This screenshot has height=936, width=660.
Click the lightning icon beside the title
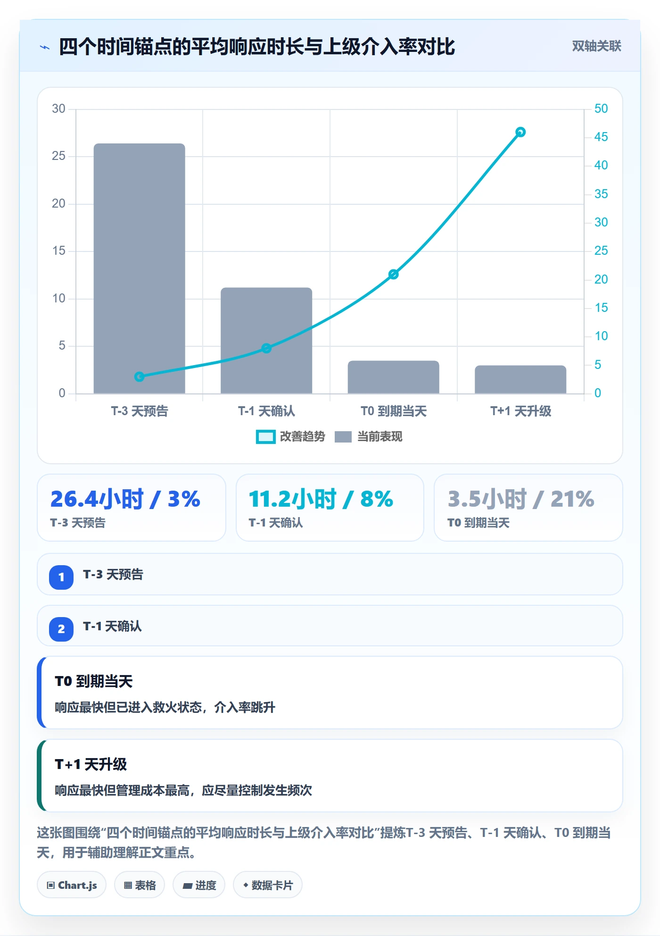45,47
